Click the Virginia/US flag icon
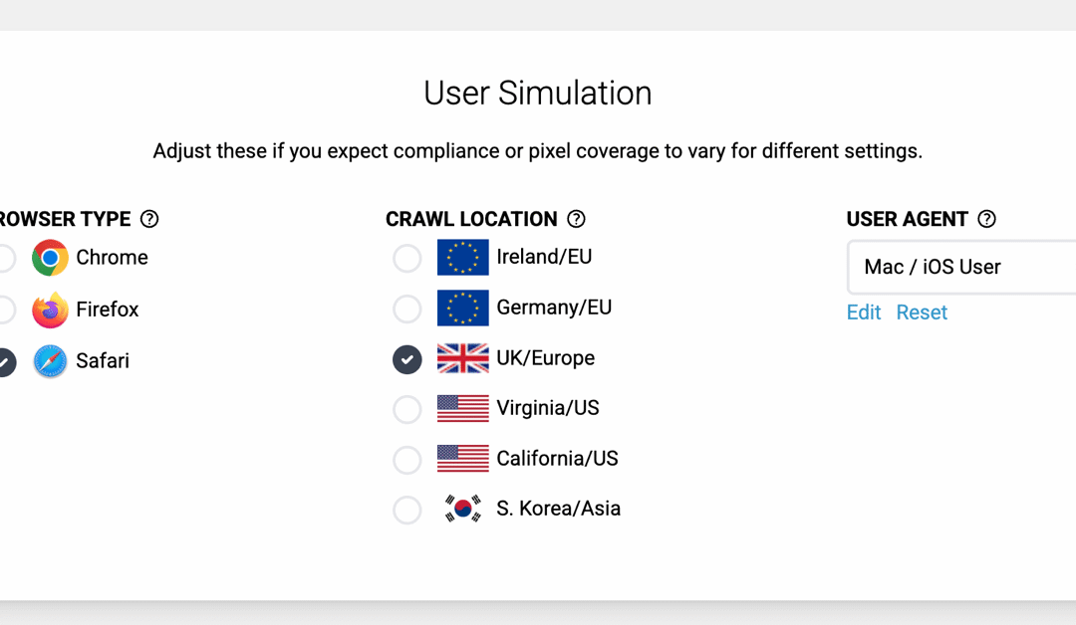The width and height of the screenshot is (1076, 625). (462, 408)
